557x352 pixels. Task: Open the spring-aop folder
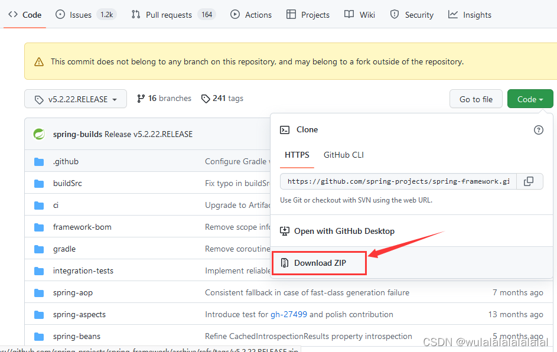point(73,293)
